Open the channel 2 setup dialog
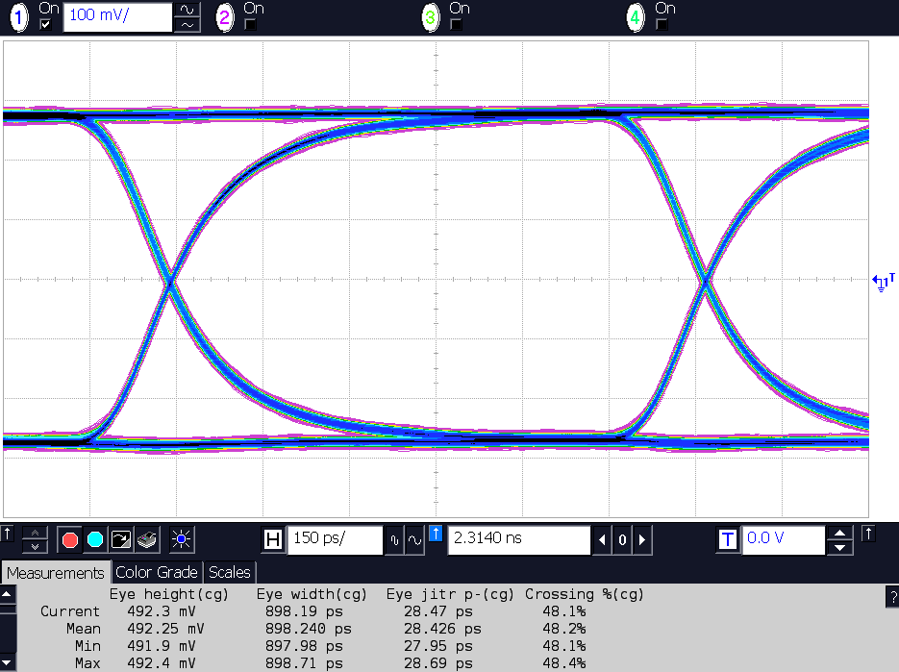The image size is (899, 672). (223, 17)
